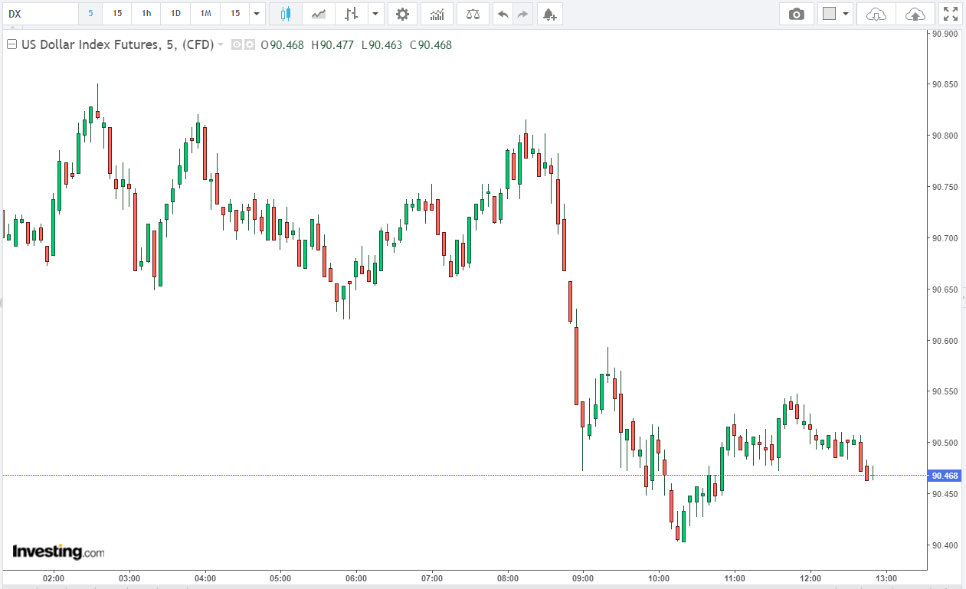Click the O90.468 open value
The image size is (966, 589).
point(283,44)
